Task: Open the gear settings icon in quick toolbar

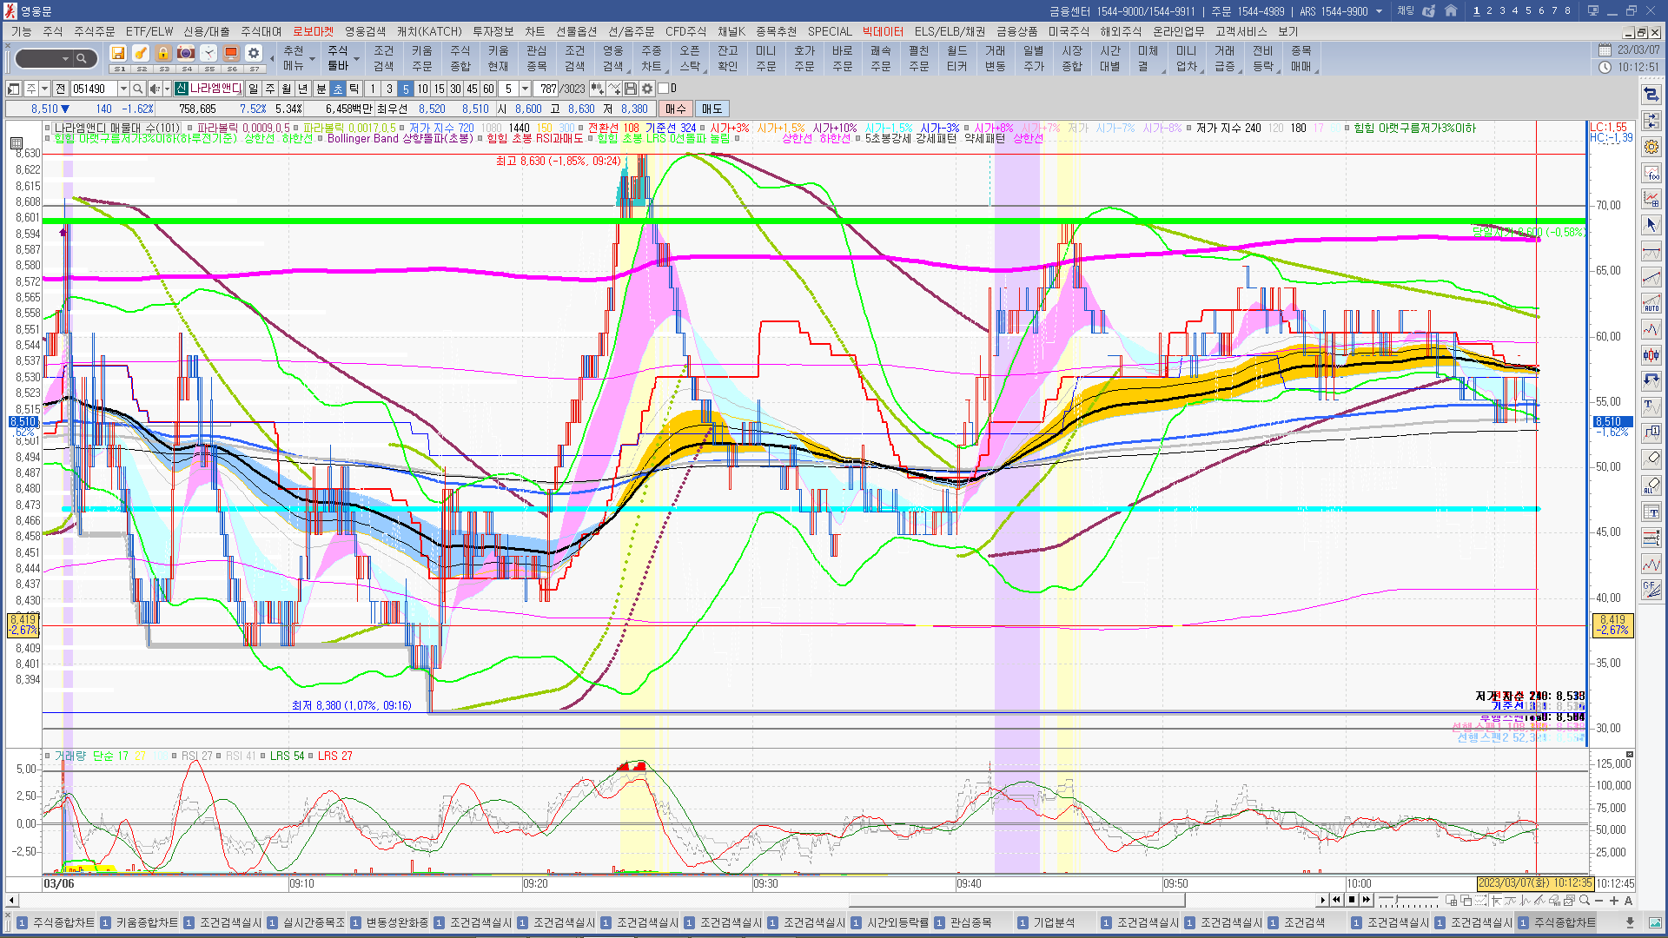Action: [x=254, y=54]
